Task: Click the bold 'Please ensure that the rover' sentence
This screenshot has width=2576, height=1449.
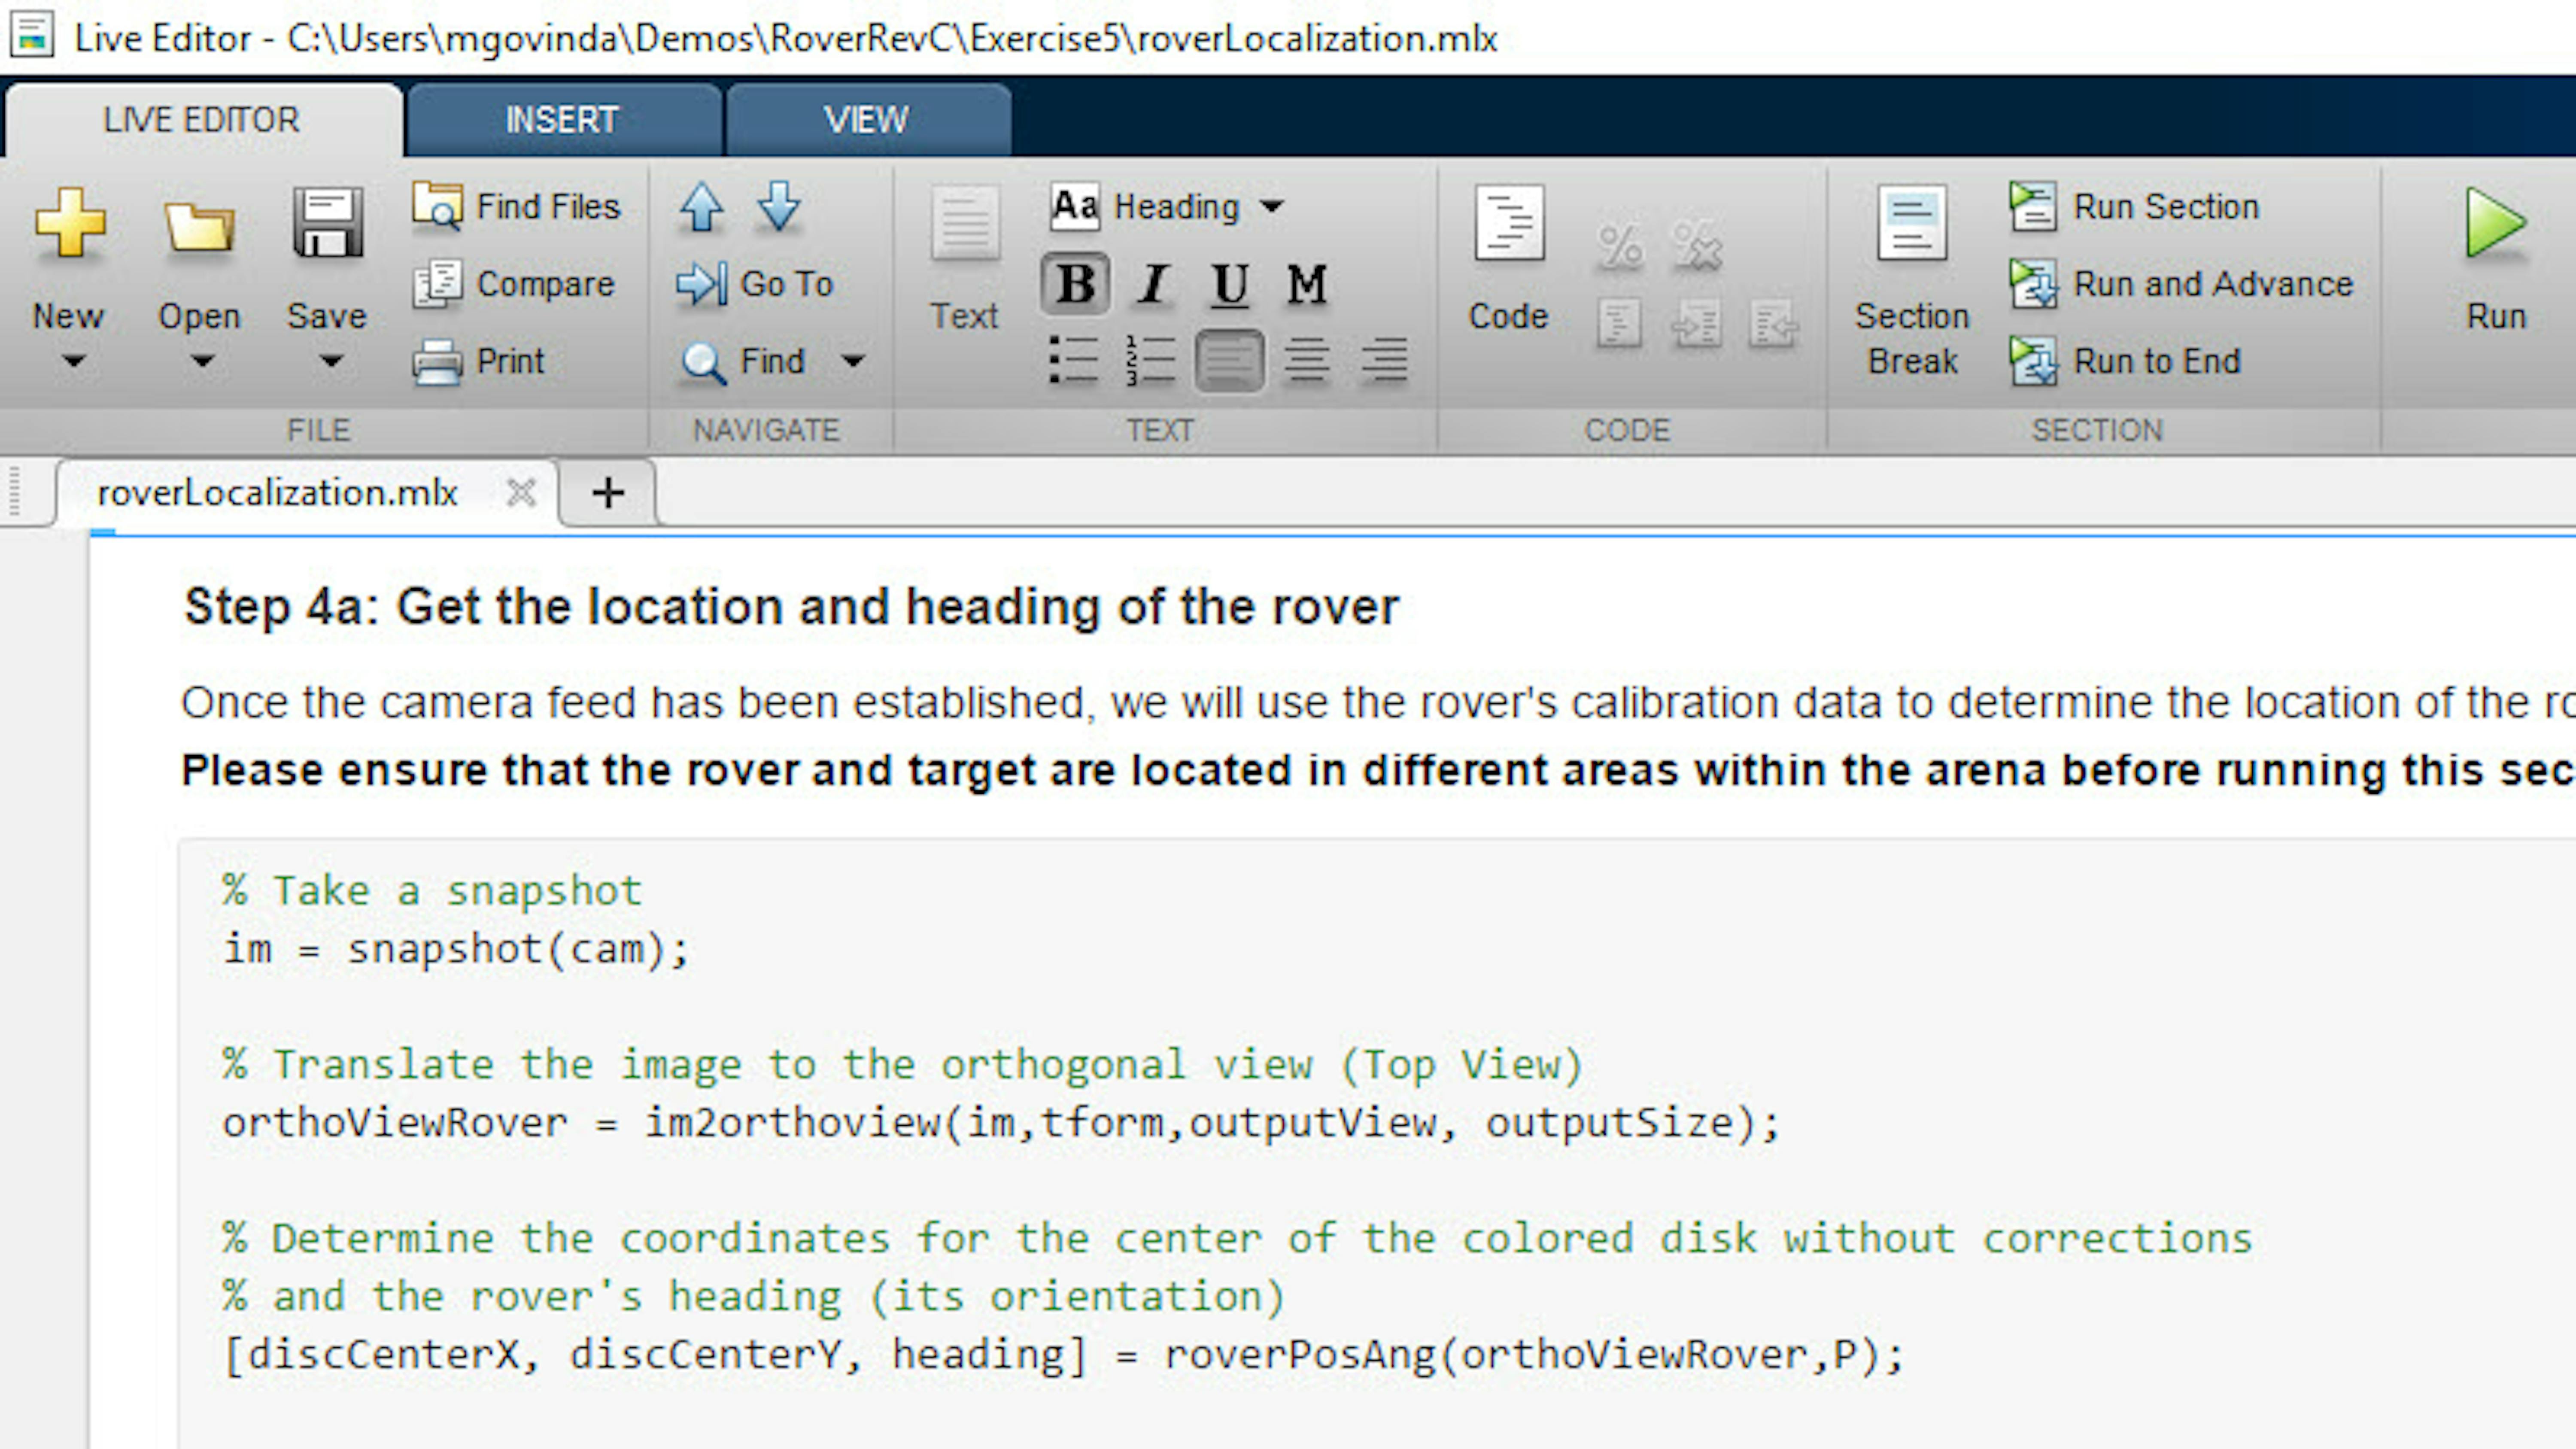Action: tap(1378, 771)
